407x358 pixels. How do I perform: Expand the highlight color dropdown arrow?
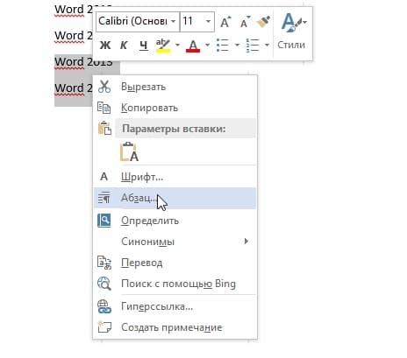coord(177,45)
